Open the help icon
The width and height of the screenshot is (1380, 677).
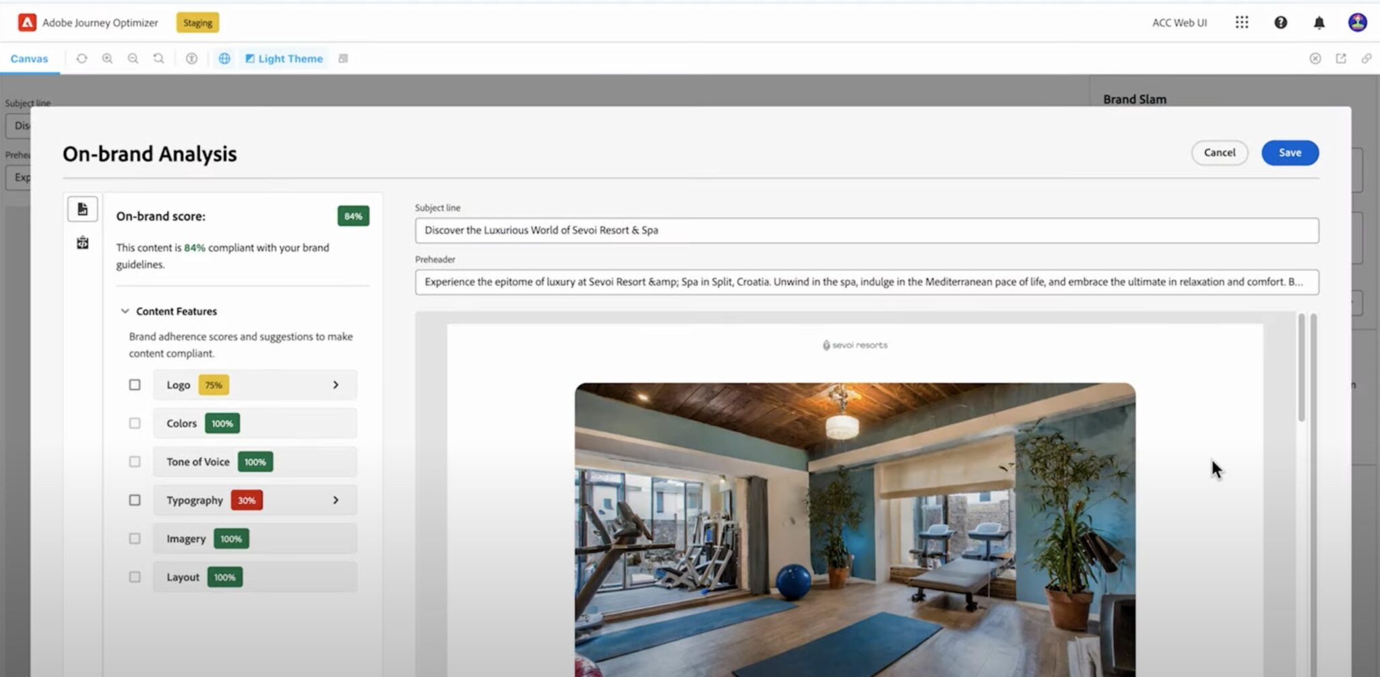[x=1280, y=23]
